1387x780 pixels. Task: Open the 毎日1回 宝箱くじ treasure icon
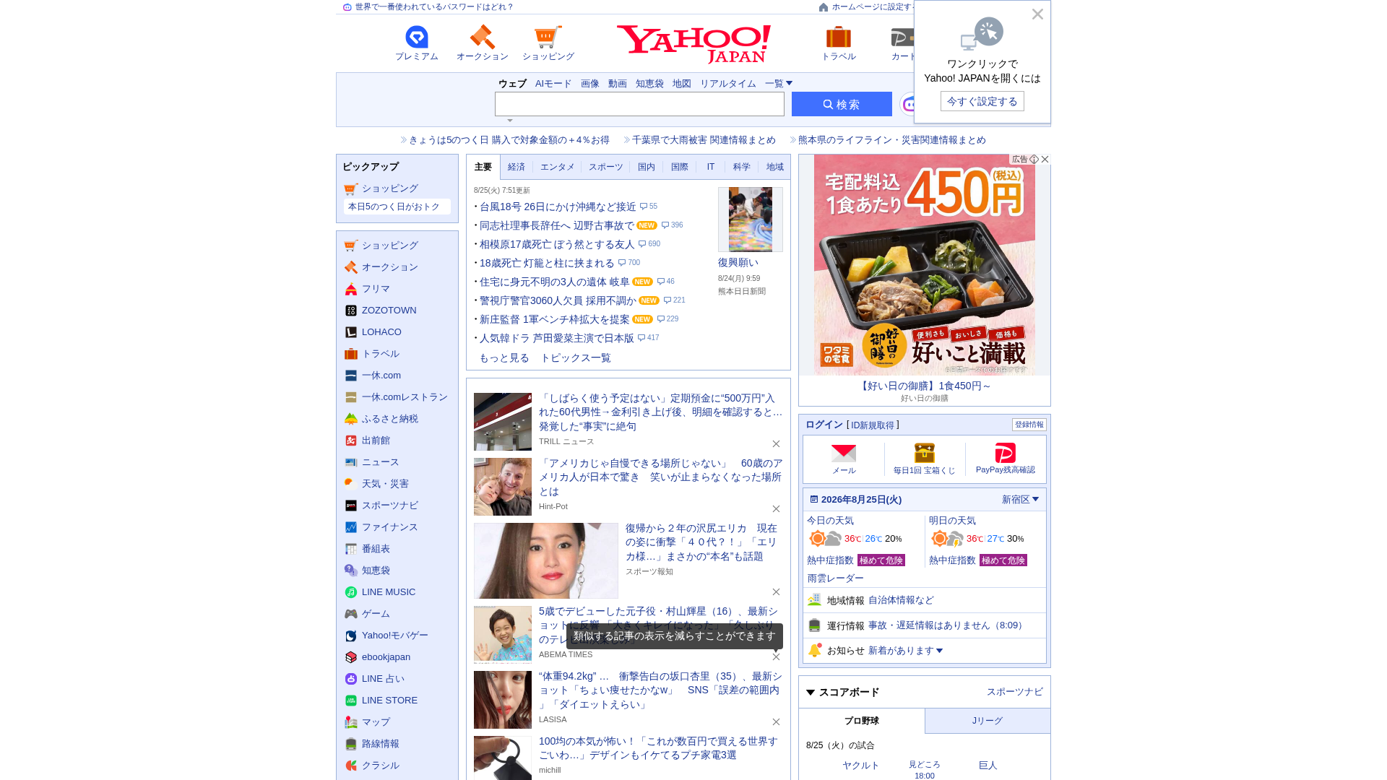tap(925, 453)
